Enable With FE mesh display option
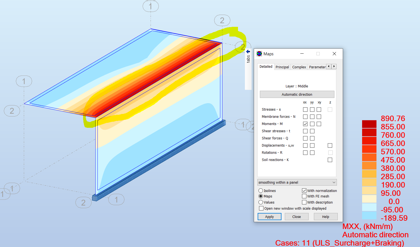 tap(304, 196)
